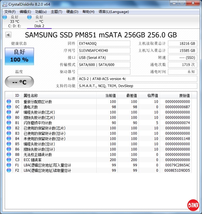Image resolution: width=202 pixels, height=214 pixels.
Task: Open the 主题(T) menu
Action: [x=56, y=12]
